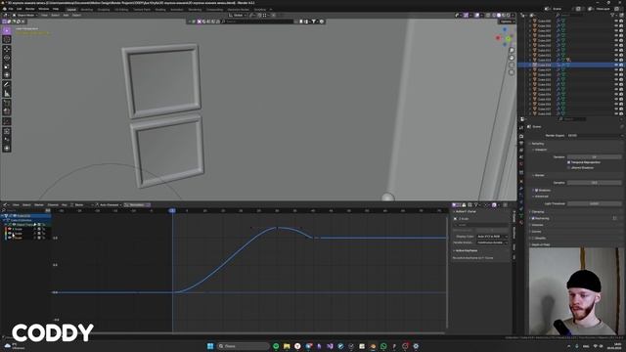Open the File menu
The image size is (626, 352).
click(x=11, y=9)
